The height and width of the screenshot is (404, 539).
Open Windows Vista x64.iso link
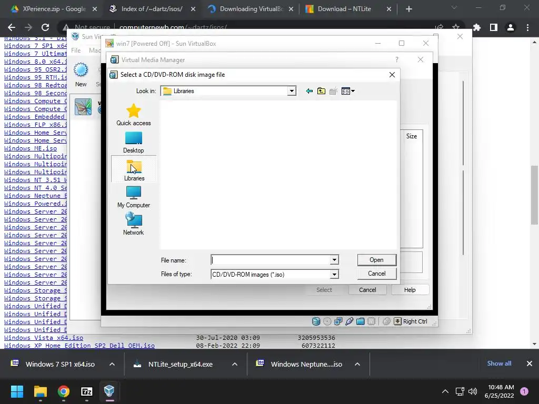(44, 338)
